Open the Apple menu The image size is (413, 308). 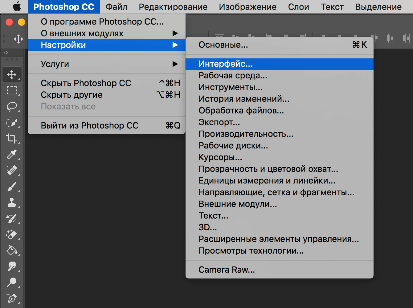point(17,7)
